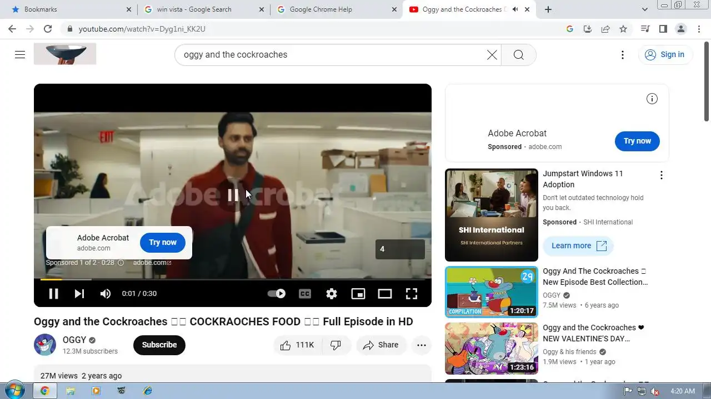Open the tab search dropdown arrow
Viewport: 711px width, 399px height.
[x=645, y=9]
